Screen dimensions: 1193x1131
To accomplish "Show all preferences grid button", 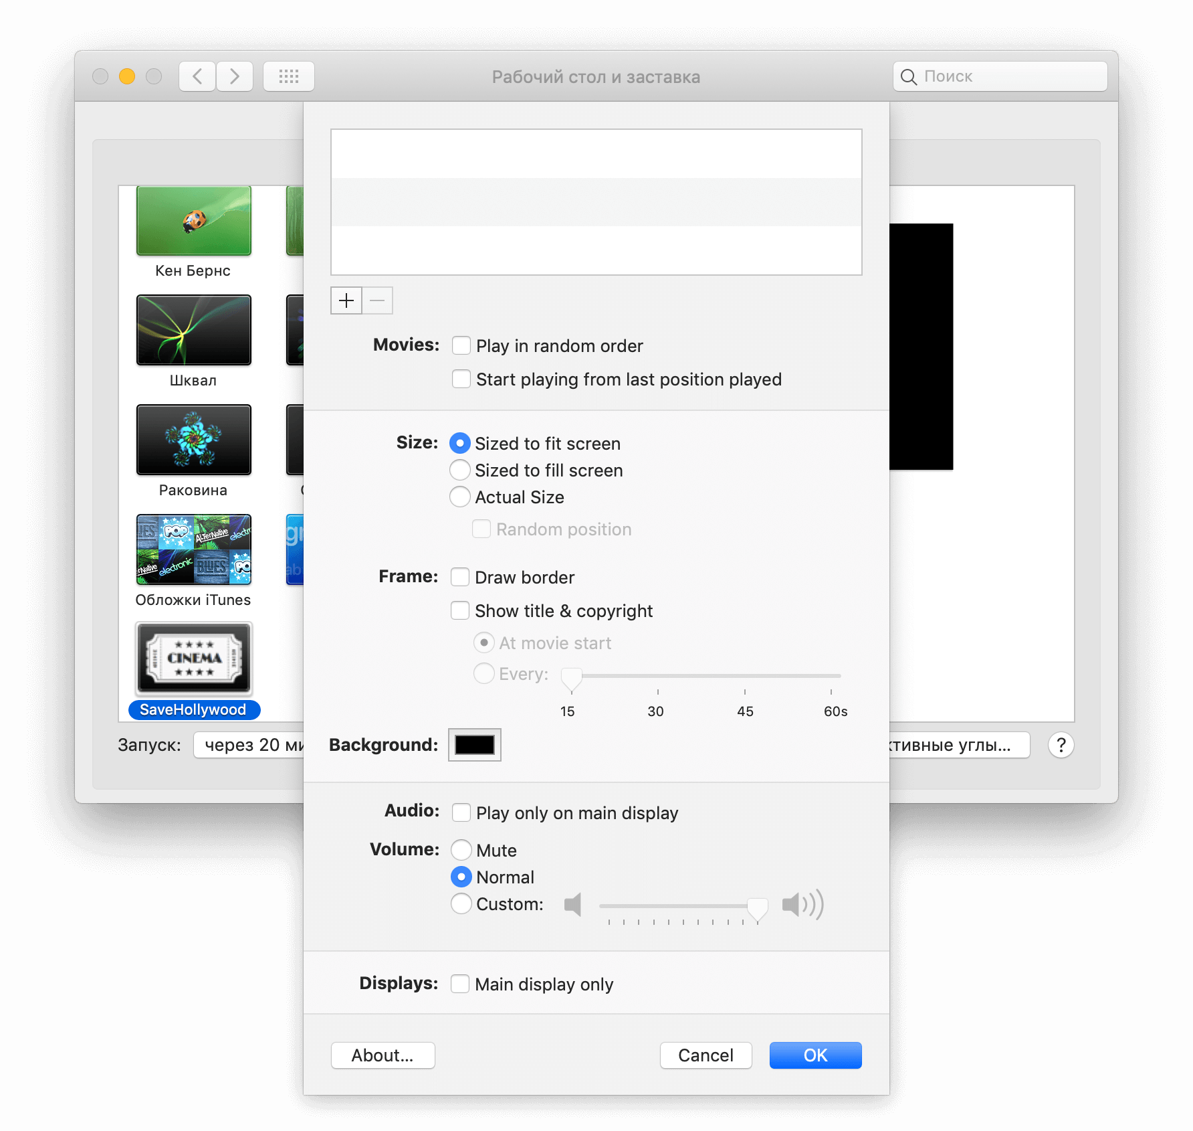I will (x=288, y=76).
